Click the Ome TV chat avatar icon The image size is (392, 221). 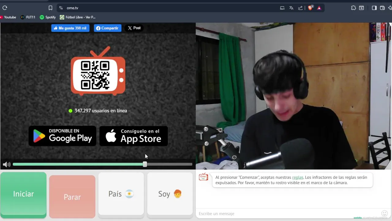pos(203,177)
